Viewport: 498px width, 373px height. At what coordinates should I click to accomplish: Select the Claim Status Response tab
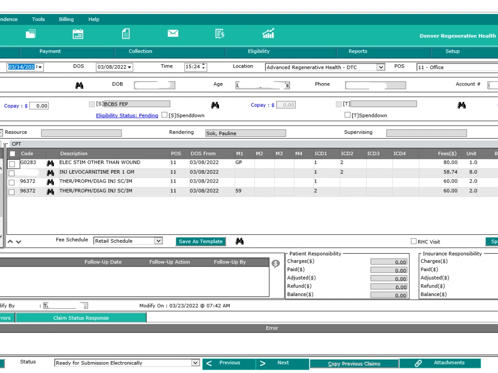(x=81, y=318)
